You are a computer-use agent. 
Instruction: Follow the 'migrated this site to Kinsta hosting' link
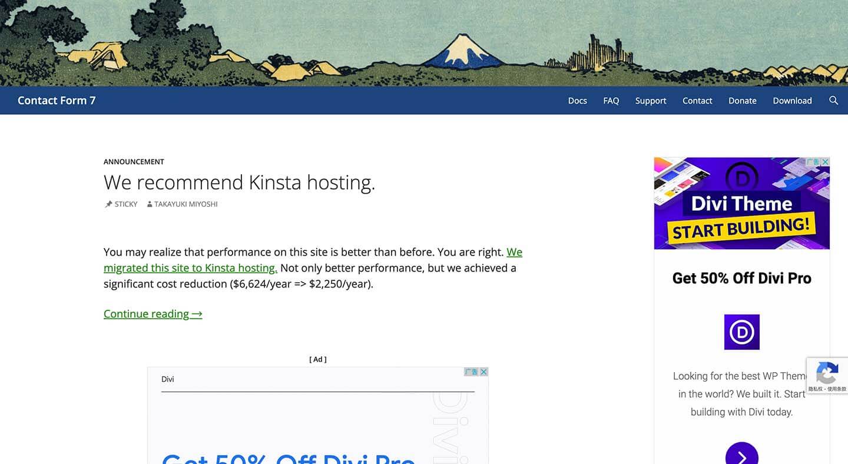(190, 268)
